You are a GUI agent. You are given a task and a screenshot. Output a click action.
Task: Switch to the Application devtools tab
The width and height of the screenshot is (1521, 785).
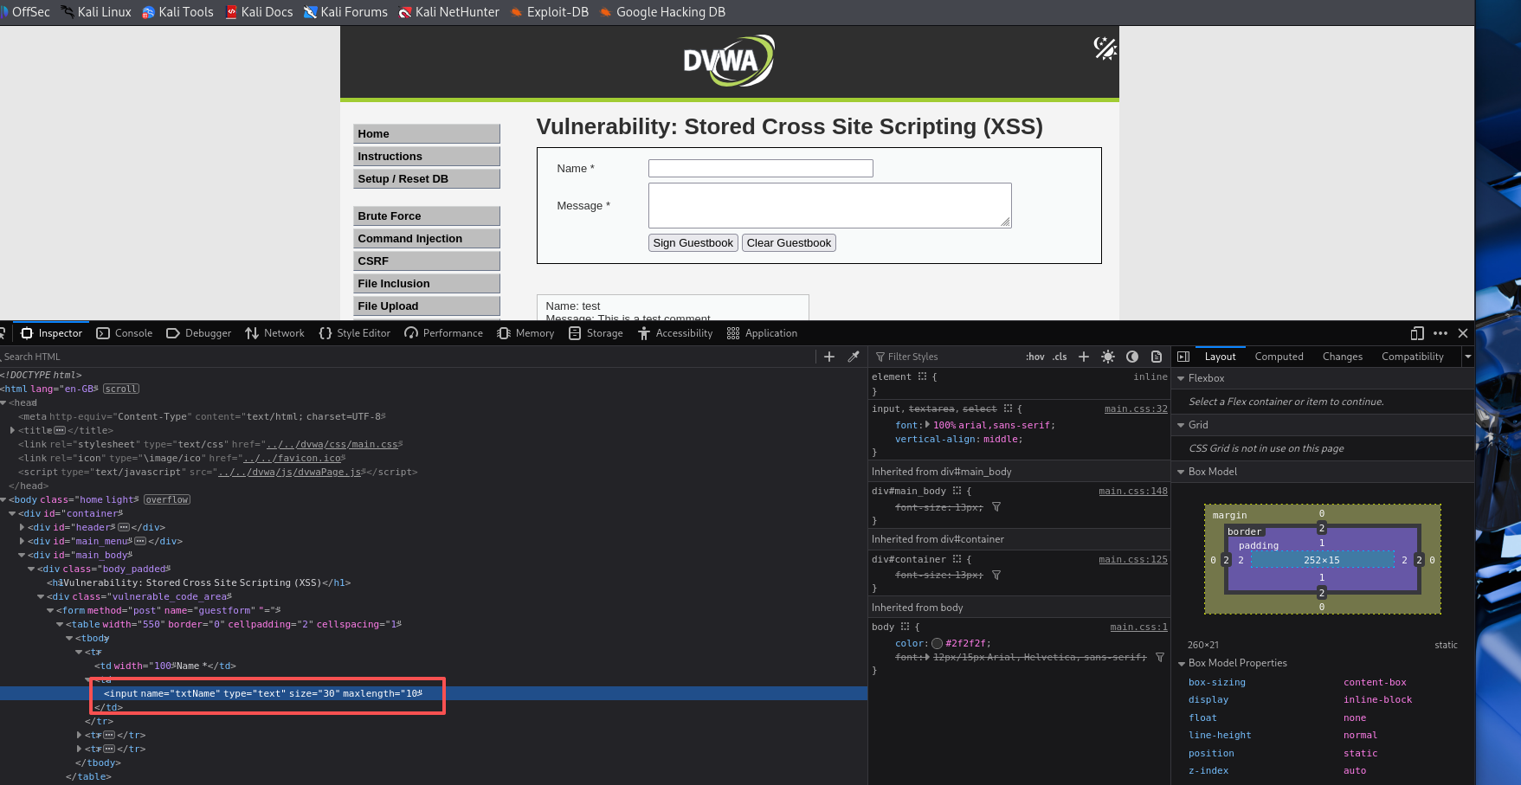coord(763,333)
